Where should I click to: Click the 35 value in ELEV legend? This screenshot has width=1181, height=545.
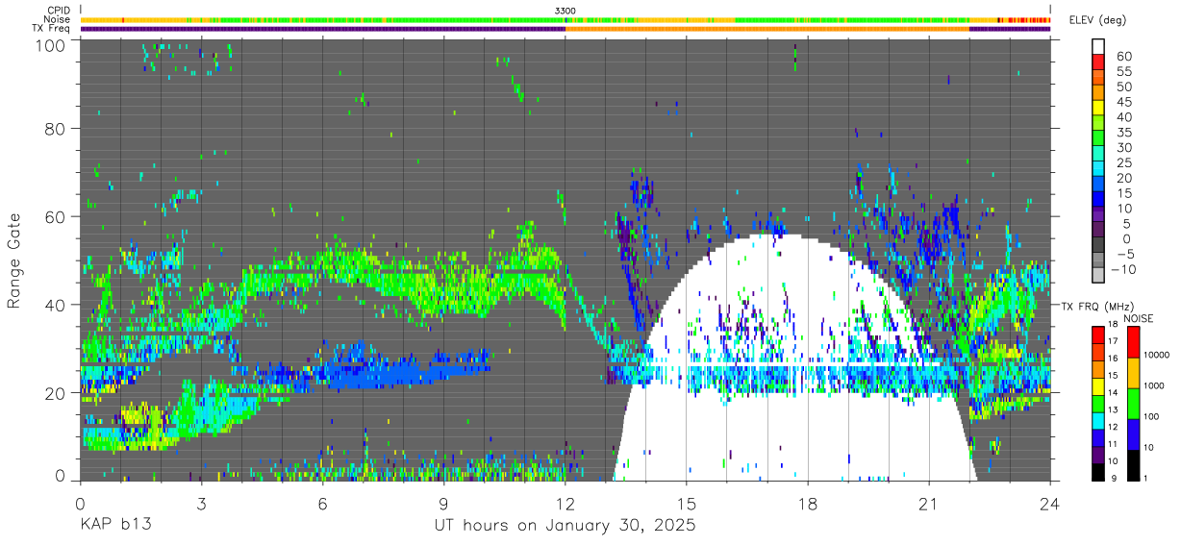click(x=1125, y=133)
